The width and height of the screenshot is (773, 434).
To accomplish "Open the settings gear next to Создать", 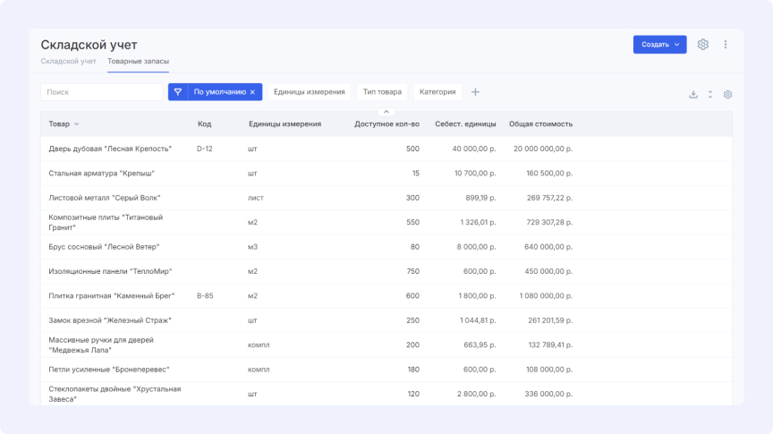I will click(703, 45).
